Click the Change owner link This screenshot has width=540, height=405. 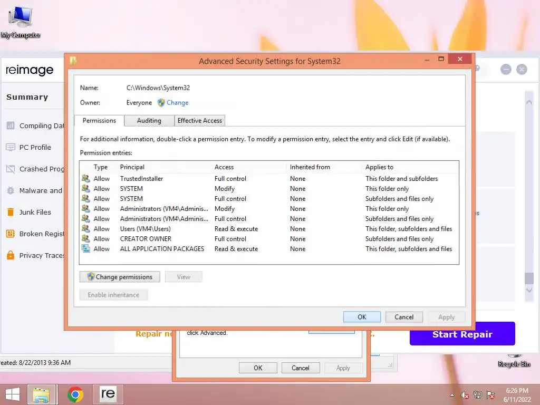(177, 103)
